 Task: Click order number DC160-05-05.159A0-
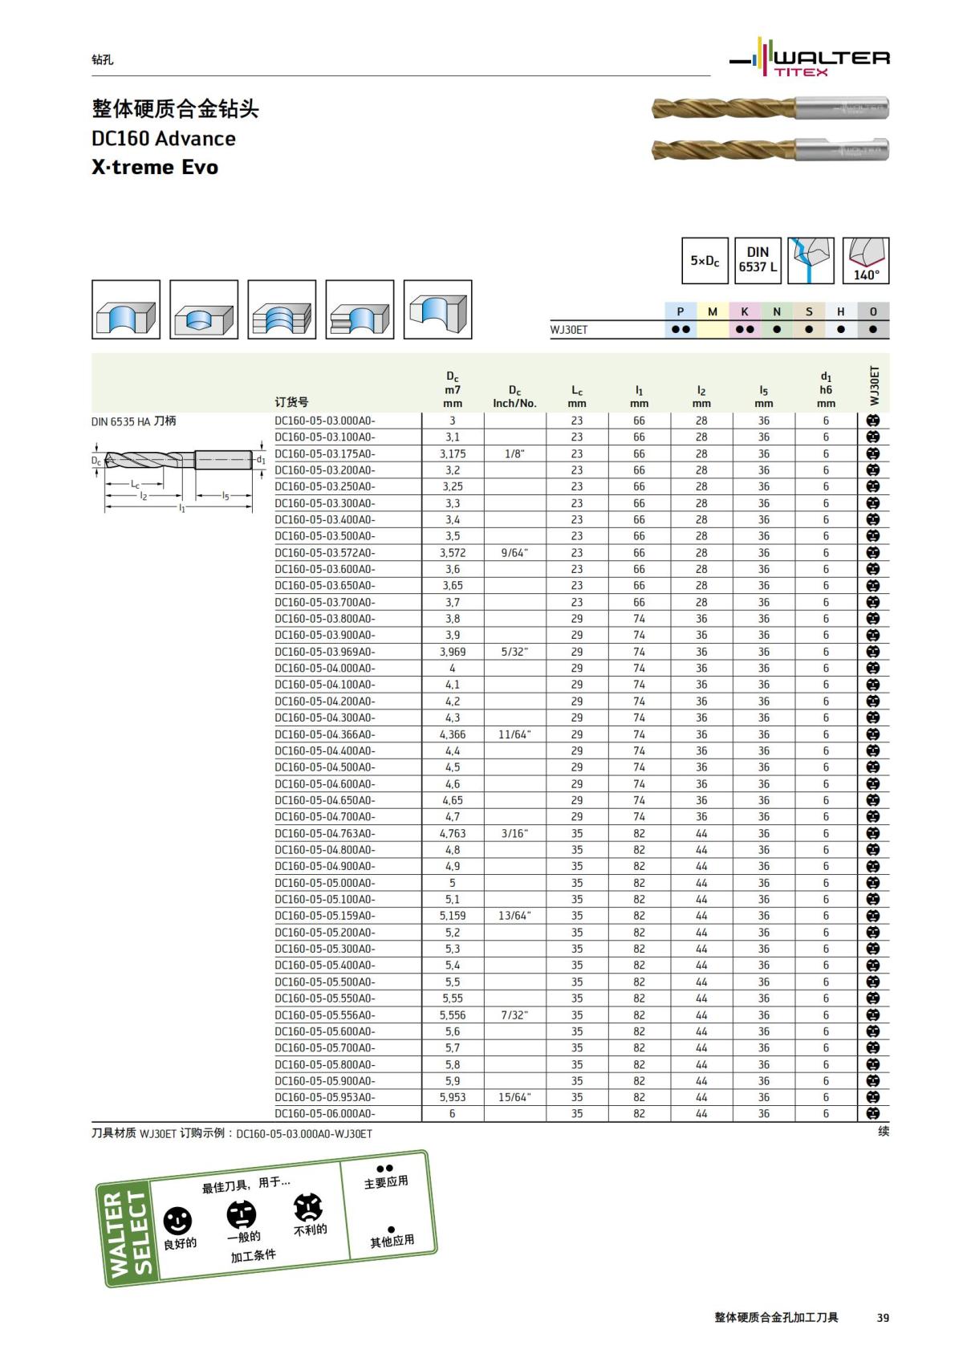pyautogui.click(x=325, y=916)
